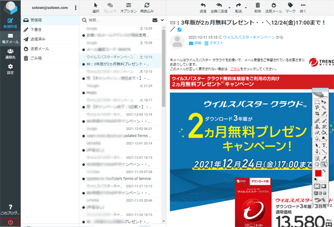
Task: Swap foreground and background colors
Action: pyautogui.click(x=324, y=171)
